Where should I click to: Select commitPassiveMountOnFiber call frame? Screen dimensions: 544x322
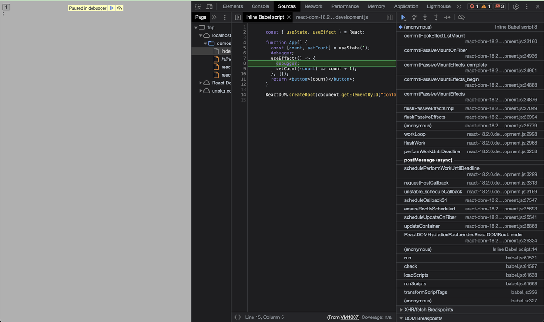pos(470,53)
